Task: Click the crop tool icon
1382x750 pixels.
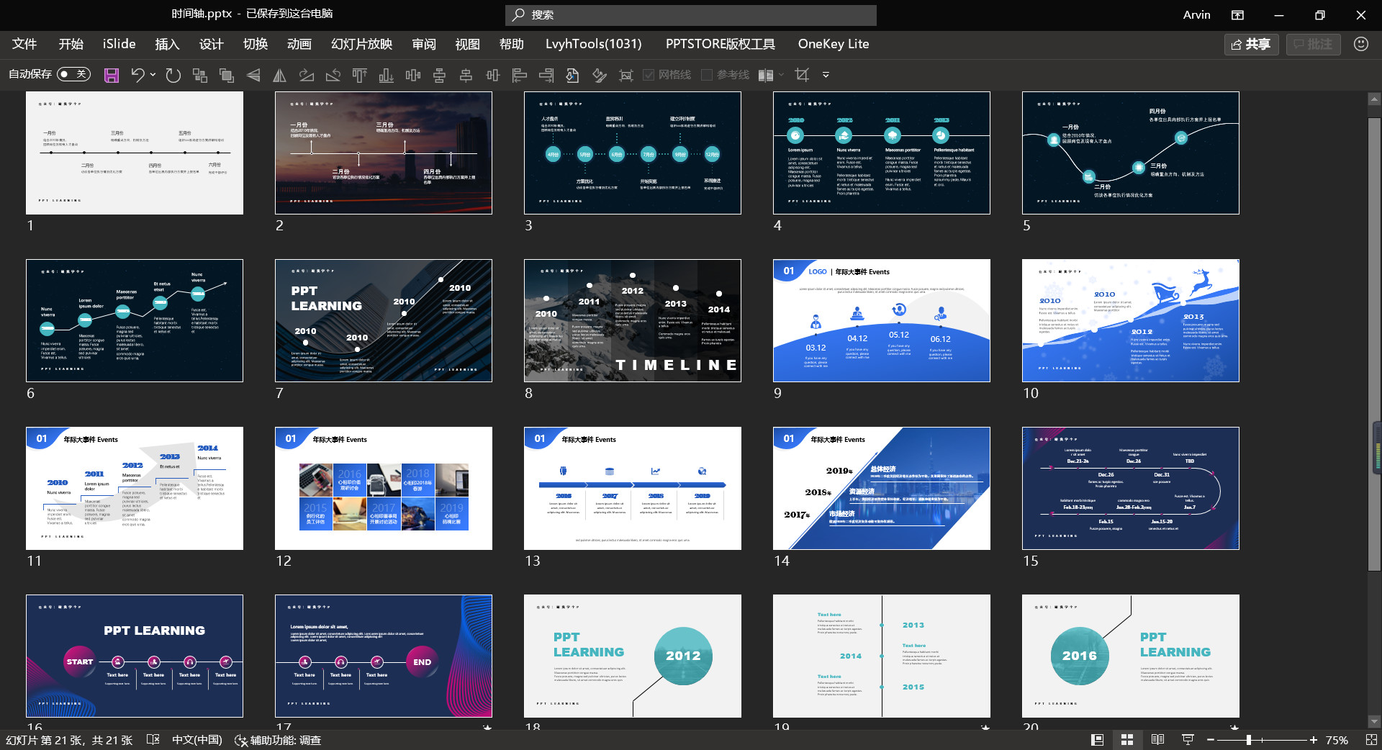Action: point(803,75)
